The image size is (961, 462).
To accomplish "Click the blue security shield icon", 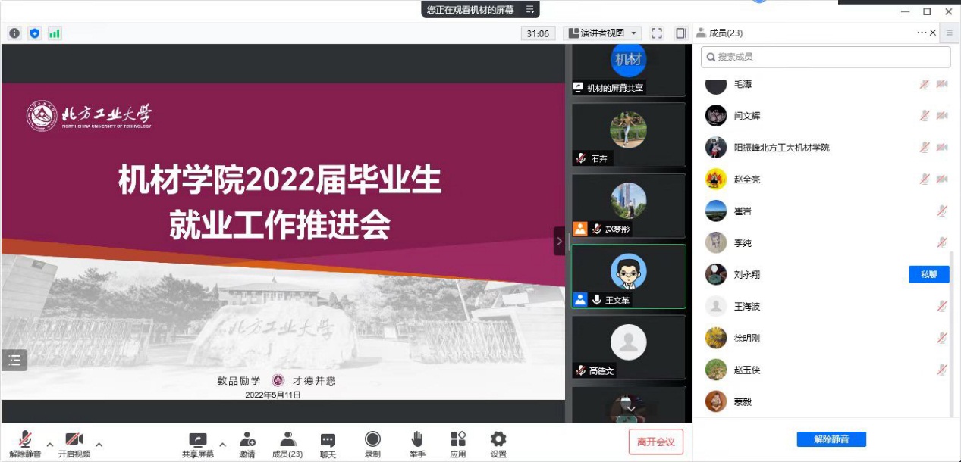I will point(34,33).
